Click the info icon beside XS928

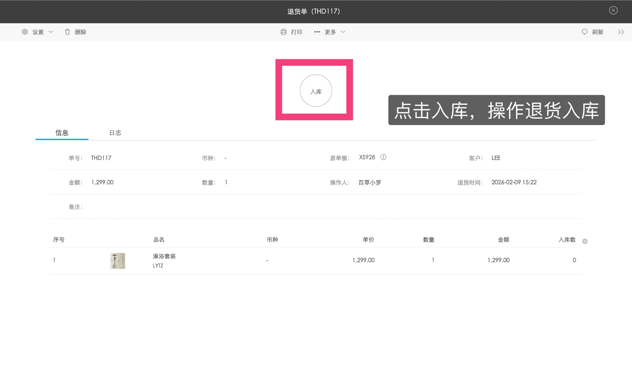click(383, 157)
